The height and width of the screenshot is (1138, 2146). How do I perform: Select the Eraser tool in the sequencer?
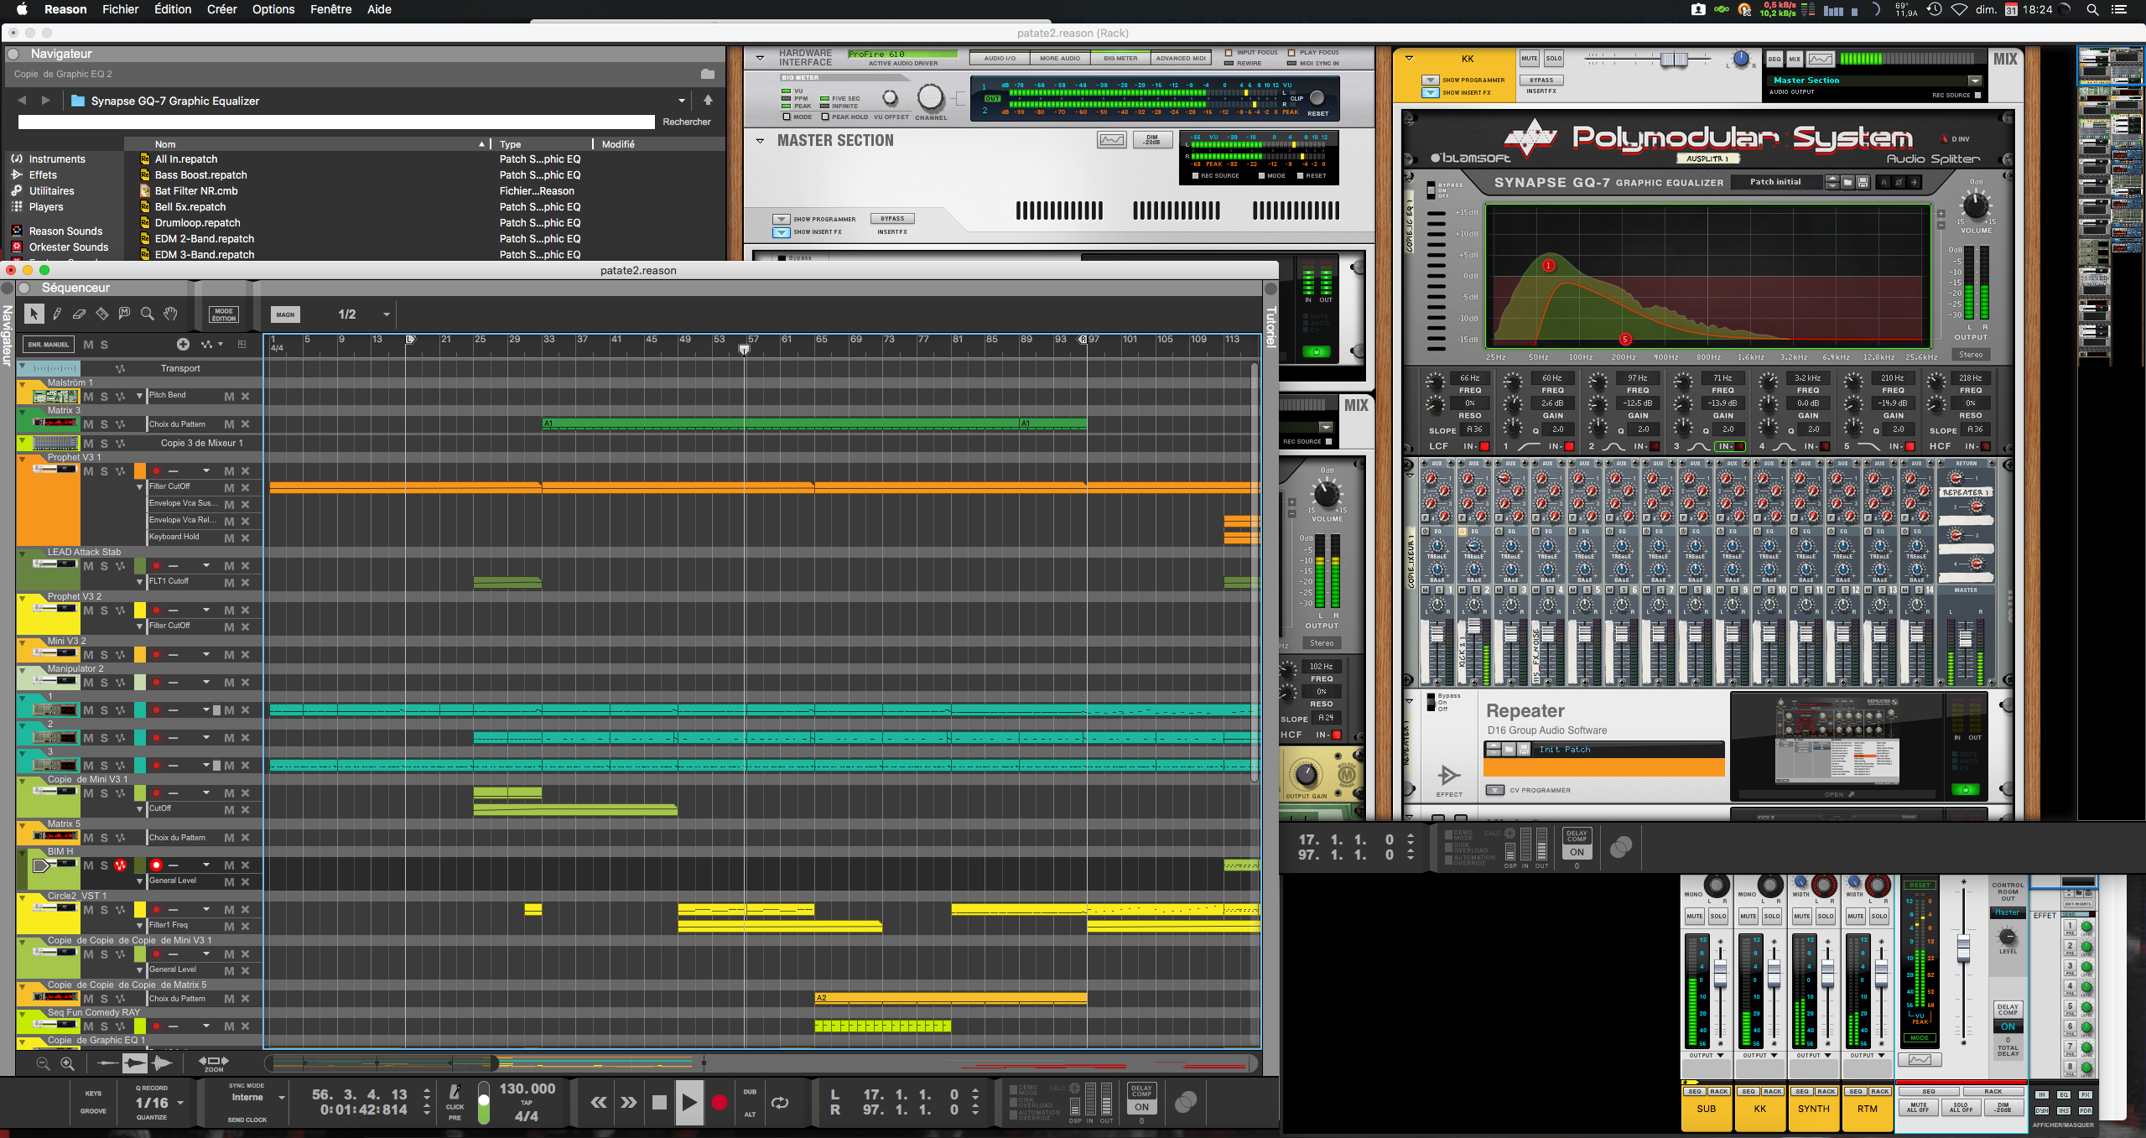pyautogui.click(x=79, y=314)
